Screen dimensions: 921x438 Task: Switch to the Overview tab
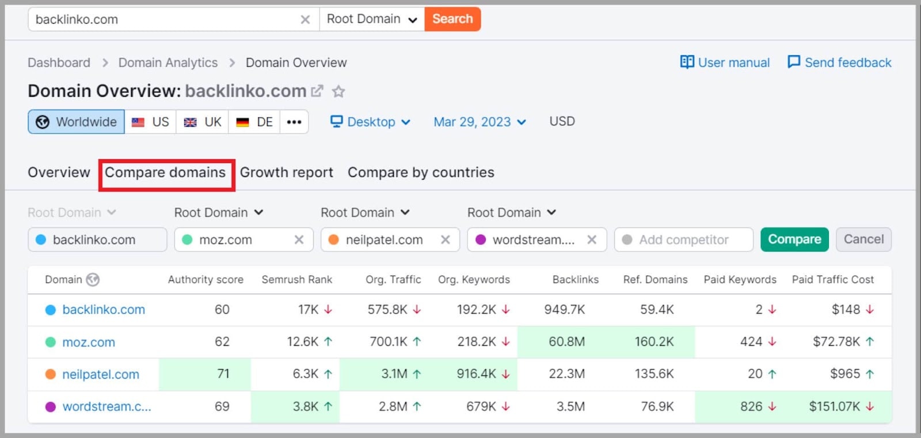tap(59, 172)
